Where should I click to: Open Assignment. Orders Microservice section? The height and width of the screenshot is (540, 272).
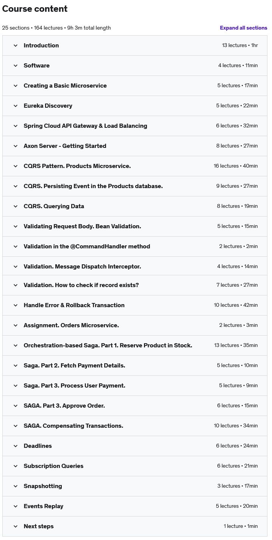pyautogui.click(x=71, y=325)
